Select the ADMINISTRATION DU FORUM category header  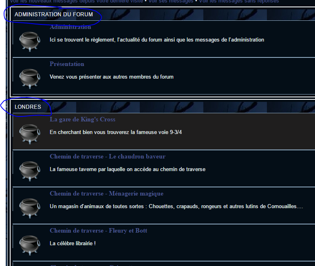(54, 14)
